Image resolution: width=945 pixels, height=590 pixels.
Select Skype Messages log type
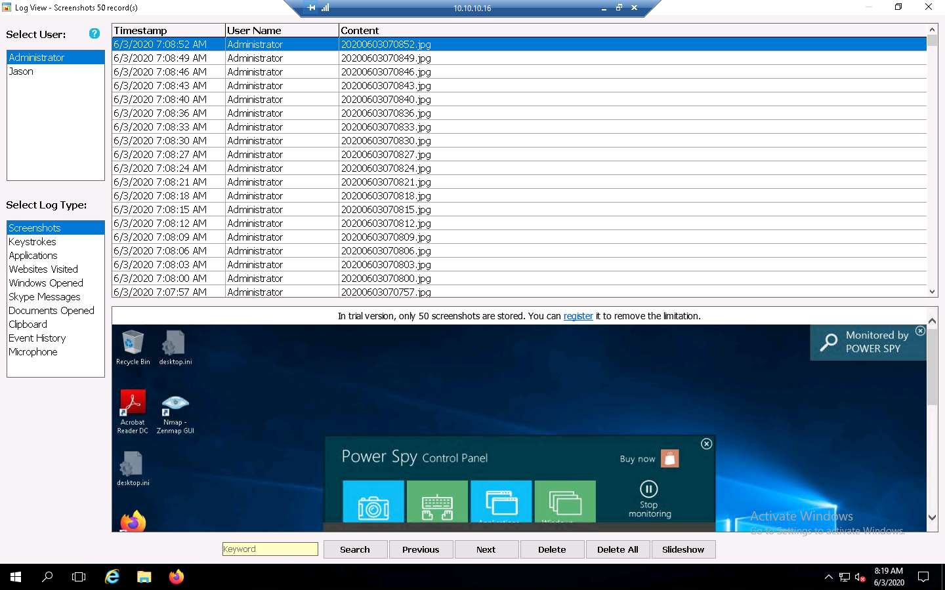click(x=56, y=297)
